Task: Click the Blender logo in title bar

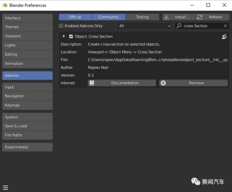Action: tap(5, 5)
